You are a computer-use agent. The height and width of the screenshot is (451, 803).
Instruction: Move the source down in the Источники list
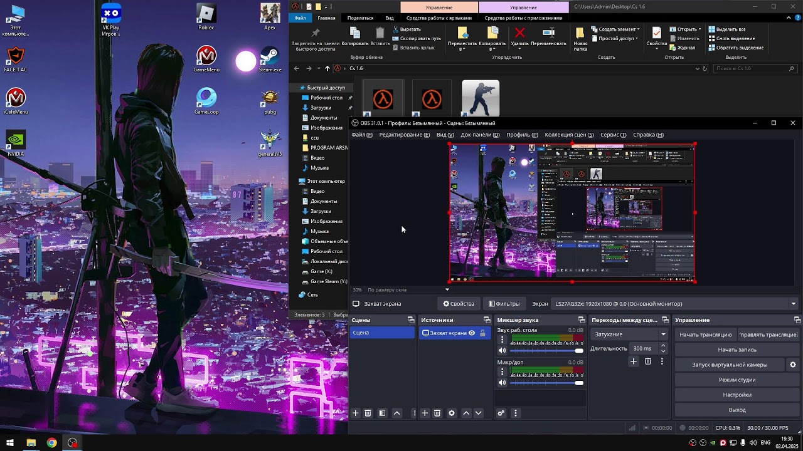point(479,413)
